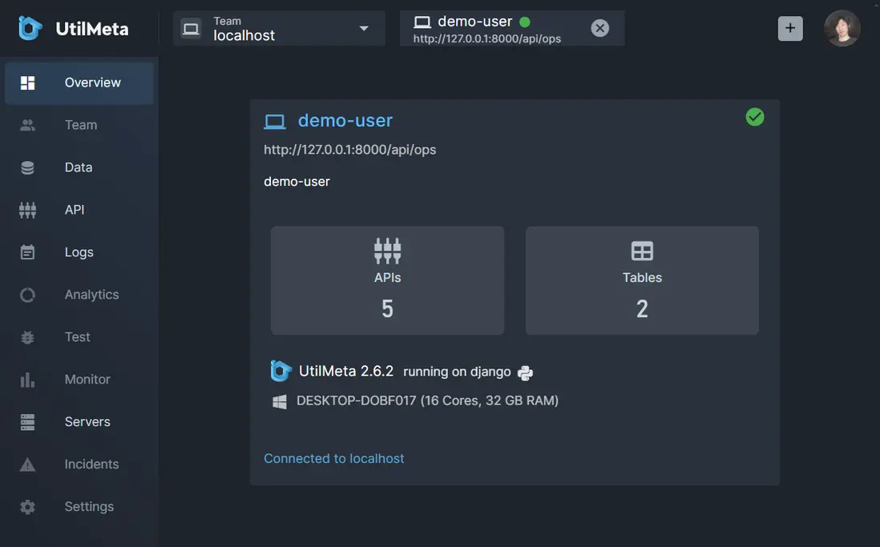This screenshot has width=880, height=547.
Task: Click the green status check on demo-user card
Action: point(754,115)
